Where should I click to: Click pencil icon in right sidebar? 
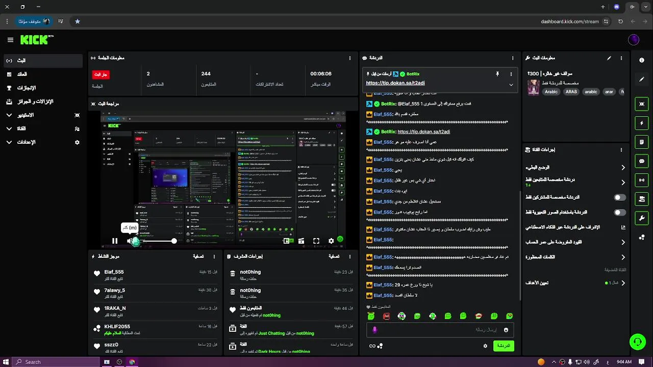[642, 80]
